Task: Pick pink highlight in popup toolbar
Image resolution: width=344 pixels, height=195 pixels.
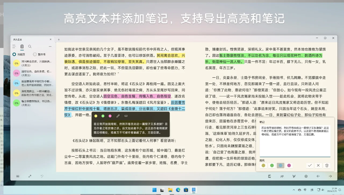Action: (x=110, y=116)
